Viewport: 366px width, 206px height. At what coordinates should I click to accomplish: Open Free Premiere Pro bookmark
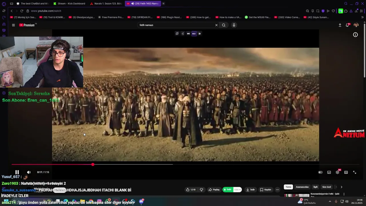pyautogui.click(x=111, y=17)
